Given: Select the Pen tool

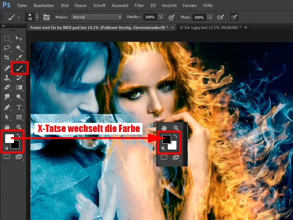Looking at the screenshot, I should coord(7,107).
